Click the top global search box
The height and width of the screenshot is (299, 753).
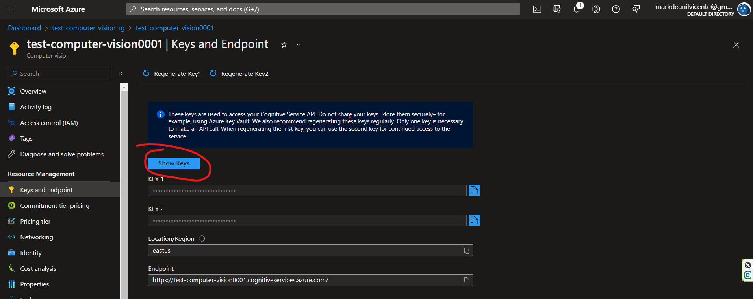tap(323, 9)
